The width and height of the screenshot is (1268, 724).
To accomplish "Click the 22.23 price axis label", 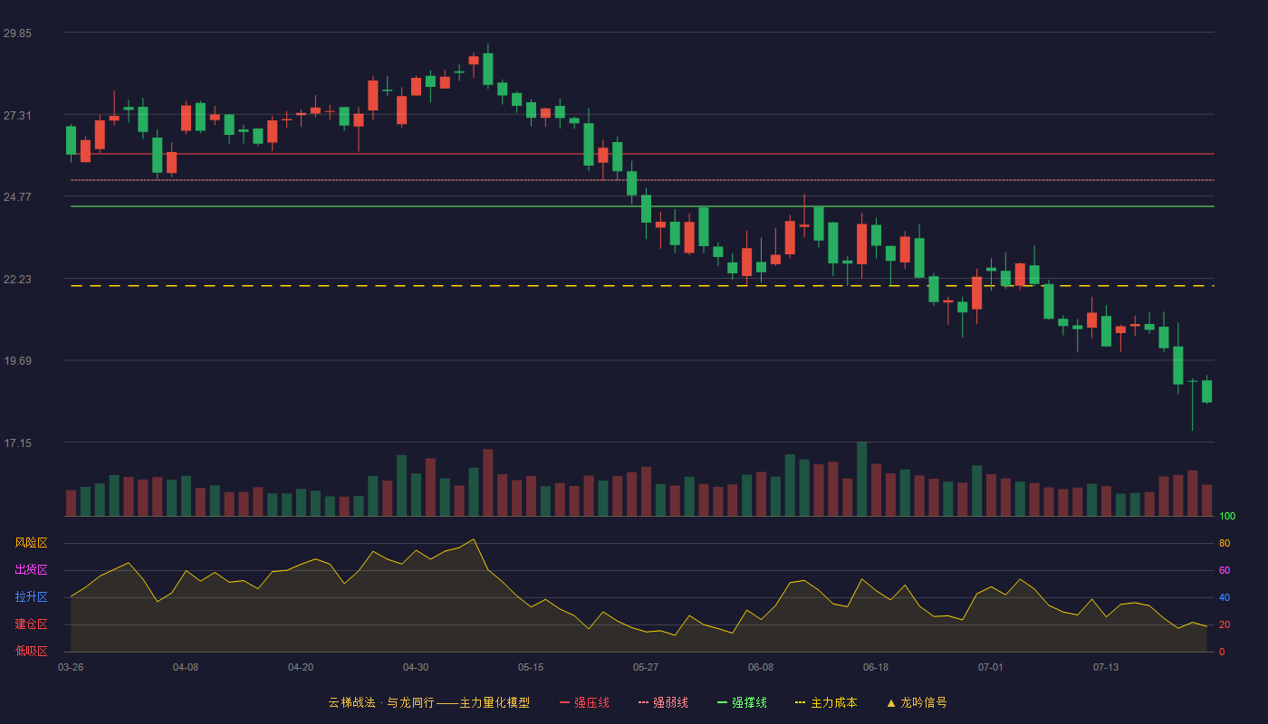I will 17,280.
